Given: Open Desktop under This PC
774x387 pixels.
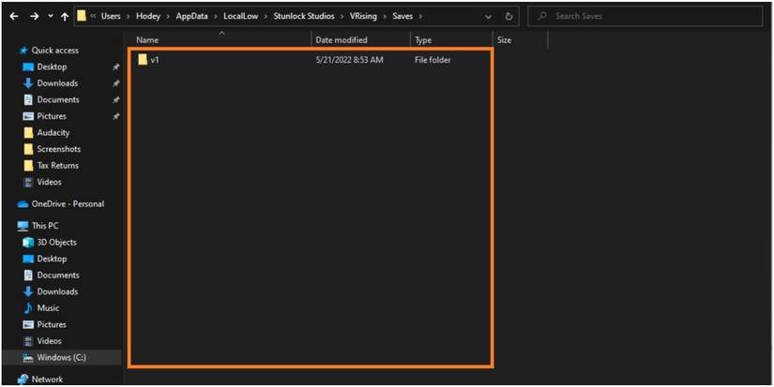Looking at the screenshot, I should [52, 259].
